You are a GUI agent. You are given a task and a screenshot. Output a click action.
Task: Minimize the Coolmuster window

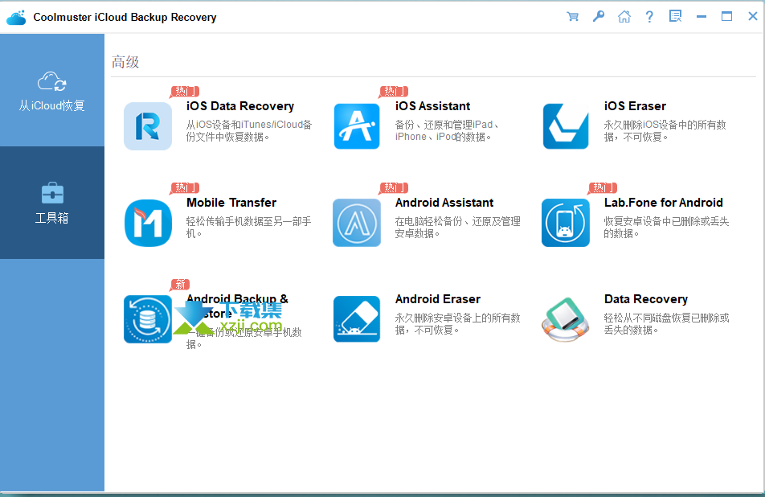tap(701, 17)
